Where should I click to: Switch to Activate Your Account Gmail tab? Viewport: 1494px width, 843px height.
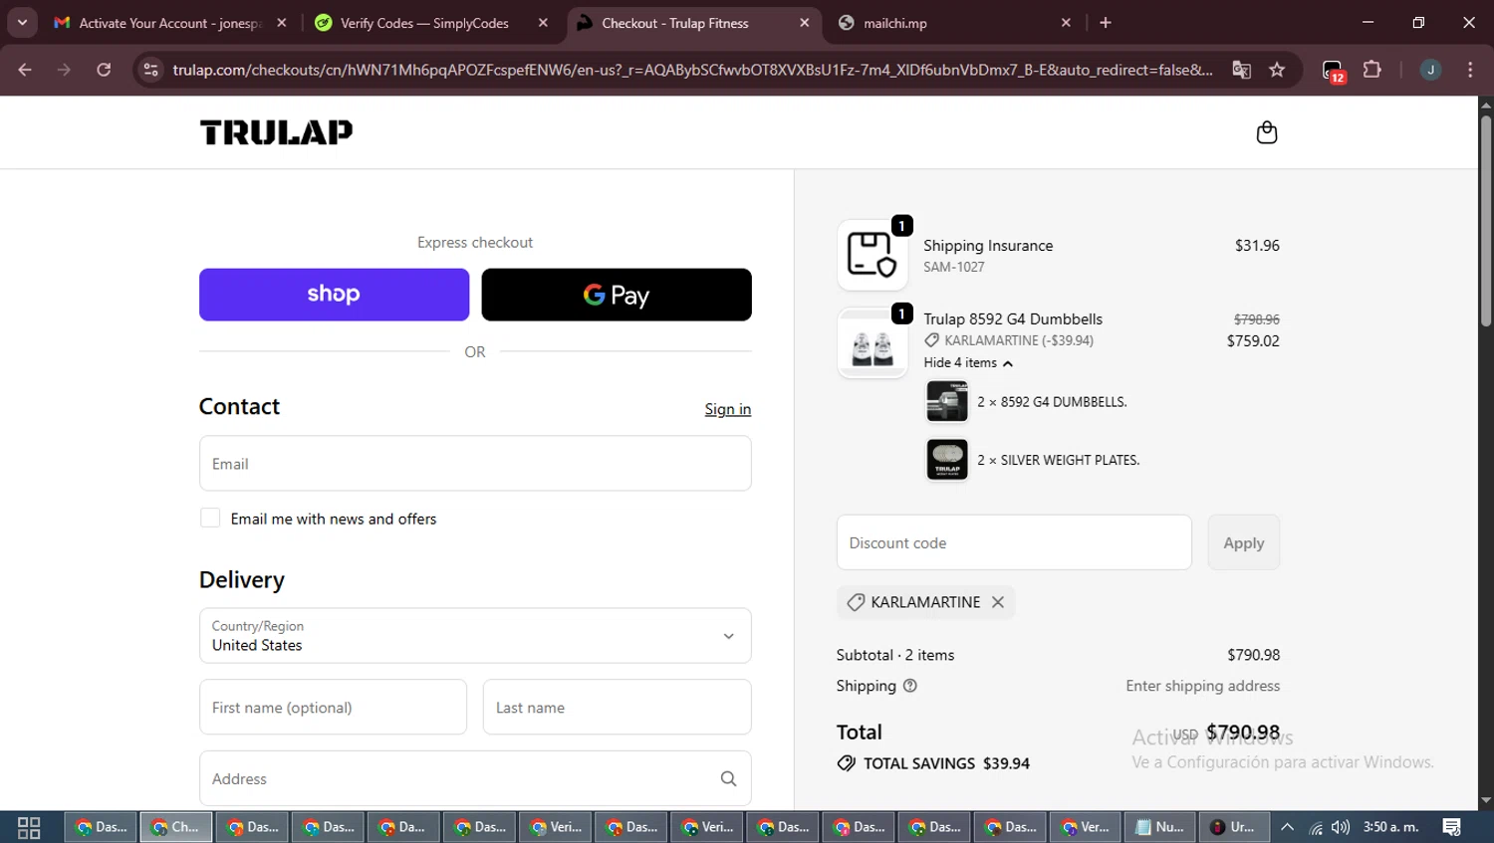tap(169, 23)
